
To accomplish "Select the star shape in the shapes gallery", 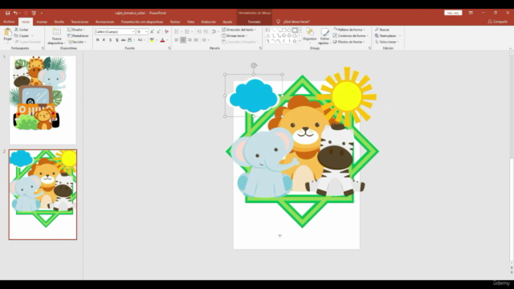I will [x=295, y=41].
